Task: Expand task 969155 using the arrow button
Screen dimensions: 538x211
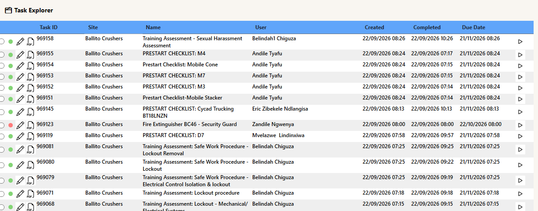Action: click(520, 55)
